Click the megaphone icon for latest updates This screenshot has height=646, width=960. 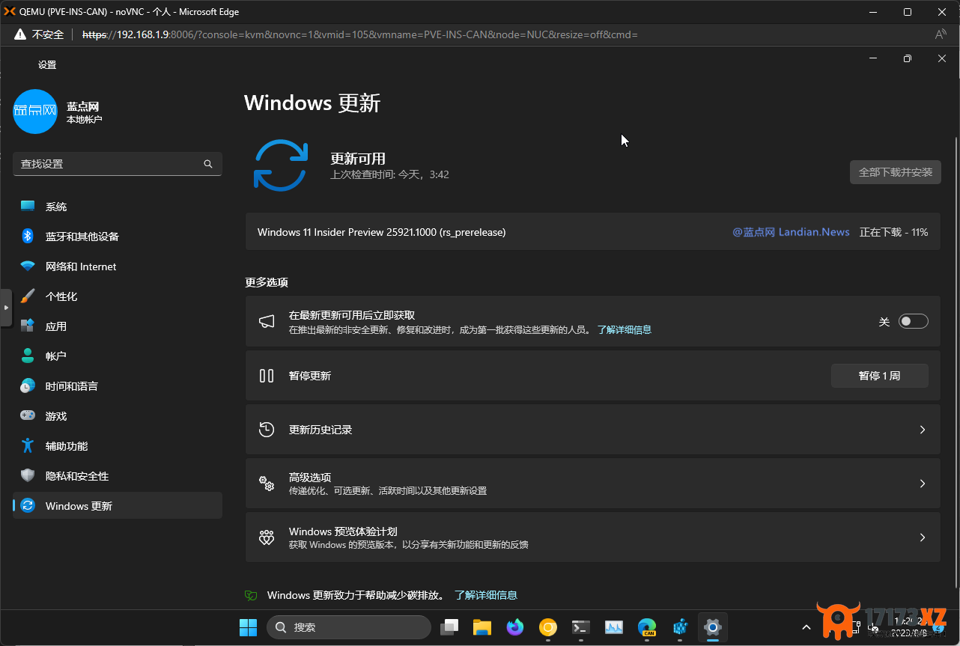(x=267, y=321)
